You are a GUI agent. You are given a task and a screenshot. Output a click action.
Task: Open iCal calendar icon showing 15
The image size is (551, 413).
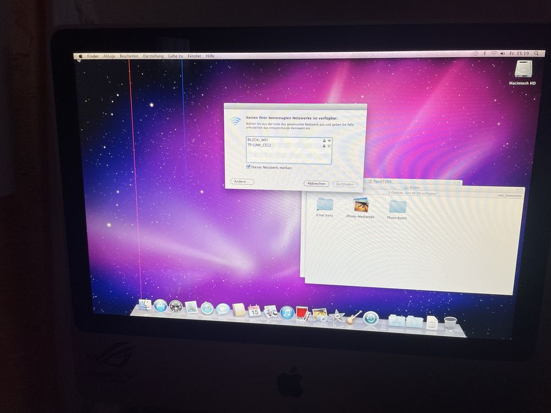(x=255, y=311)
